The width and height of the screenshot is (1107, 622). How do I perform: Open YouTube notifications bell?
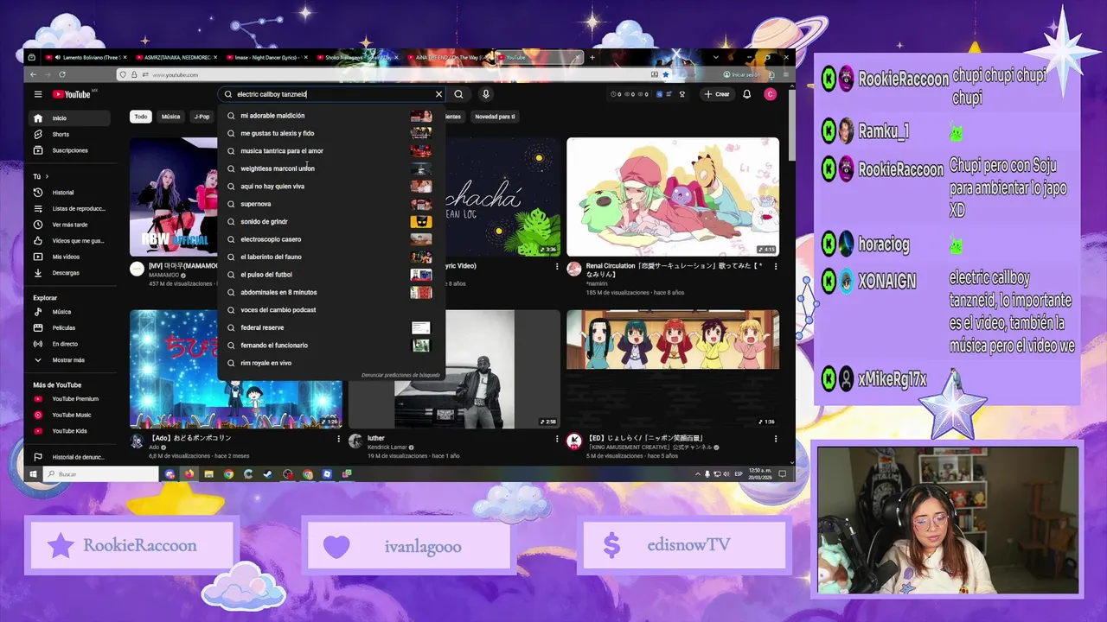[x=746, y=94]
